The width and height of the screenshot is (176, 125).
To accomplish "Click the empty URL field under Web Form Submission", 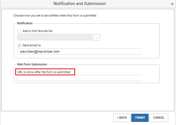I will (x=80, y=78).
